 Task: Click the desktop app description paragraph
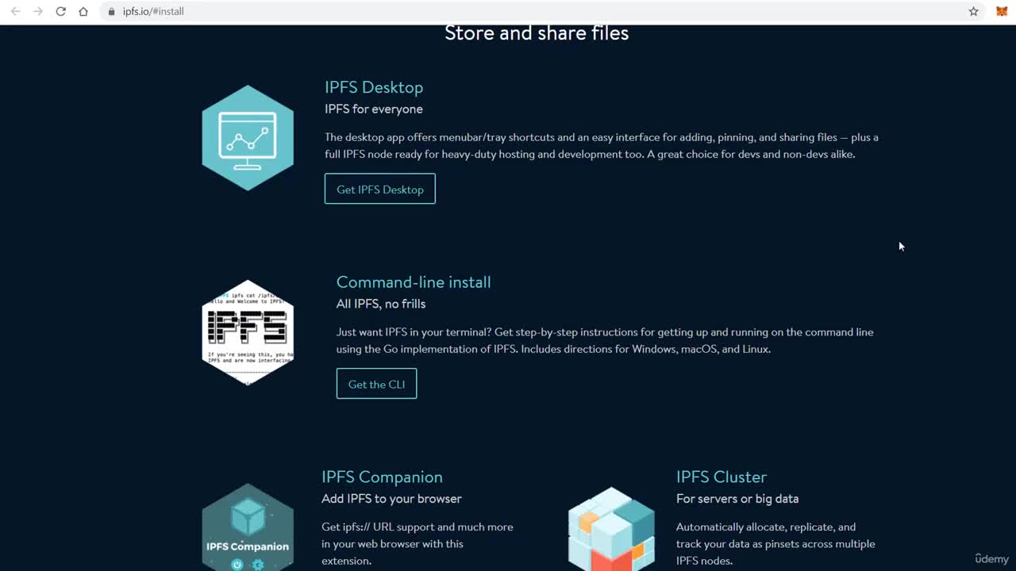(602, 146)
